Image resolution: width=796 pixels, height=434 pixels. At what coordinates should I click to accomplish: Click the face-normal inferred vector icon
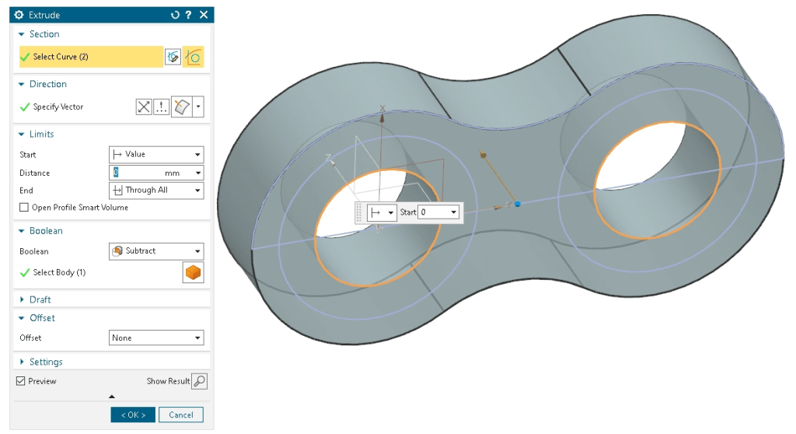coord(181,107)
